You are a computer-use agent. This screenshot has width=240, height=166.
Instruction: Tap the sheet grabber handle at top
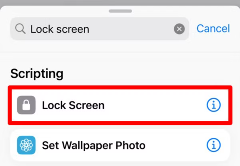click(x=120, y=11)
